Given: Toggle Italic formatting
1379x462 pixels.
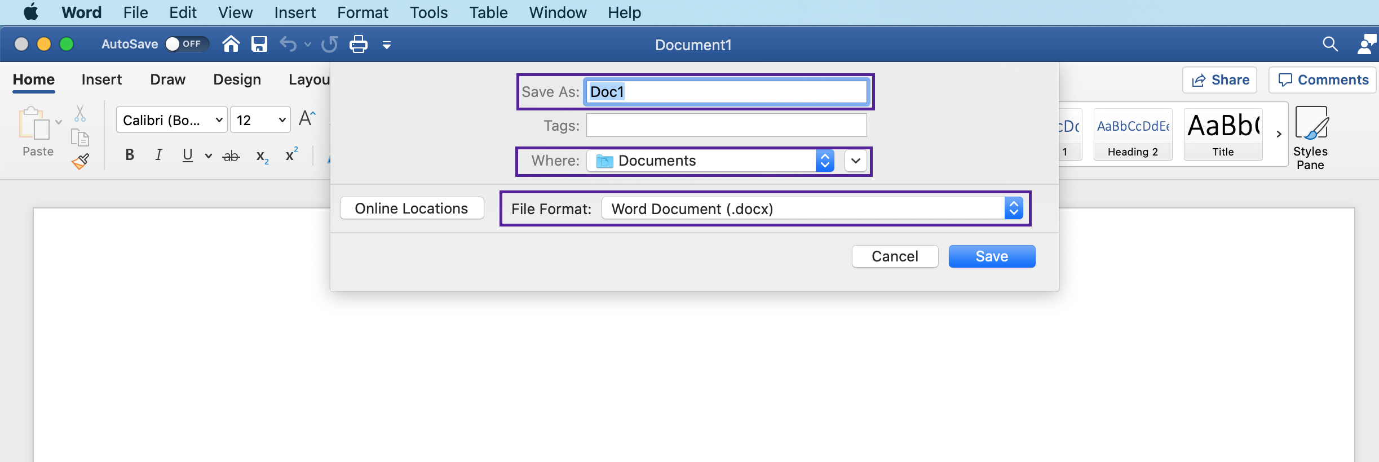Looking at the screenshot, I should [159, 155].
